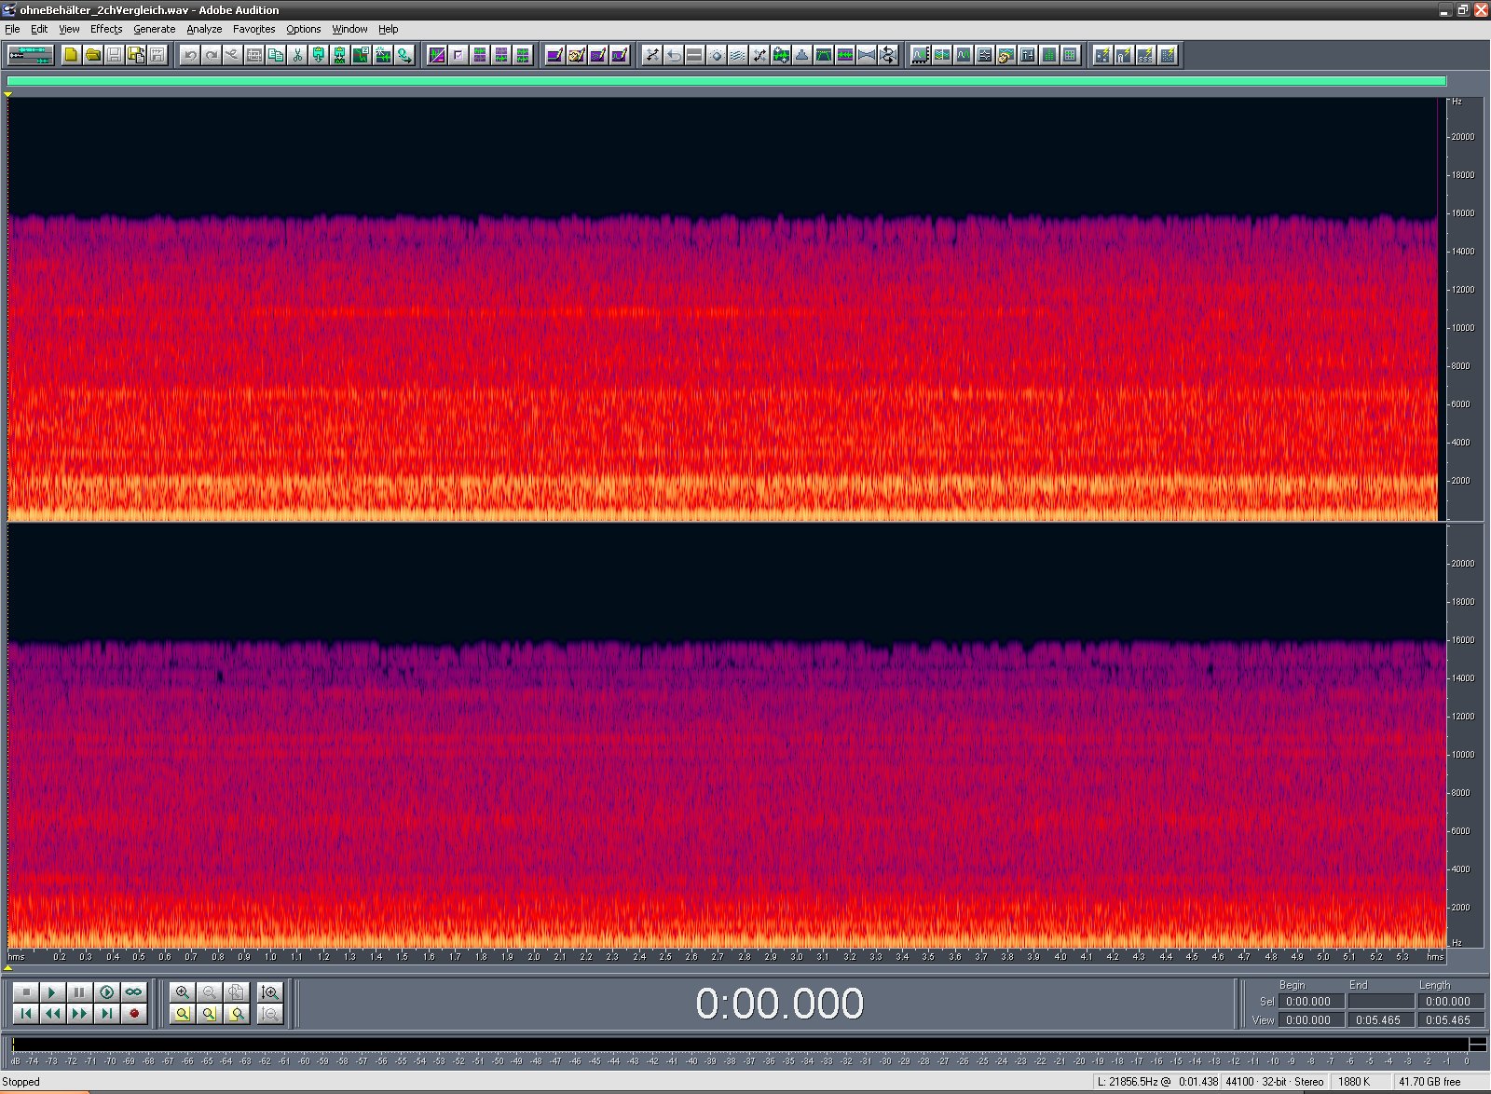The image size is (1491, 1094).
Task: Click the Zoom Out Horizontally magnifier
Action: pyautogui.click(x=209, y=992)
